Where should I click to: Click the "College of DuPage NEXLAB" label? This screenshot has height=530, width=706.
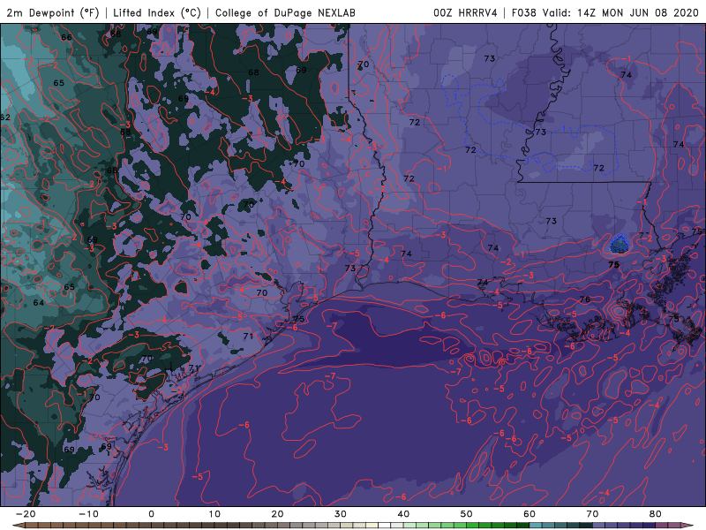point(285,12)
